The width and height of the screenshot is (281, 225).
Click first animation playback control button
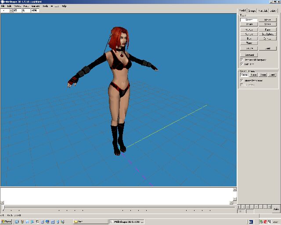[239, 206]
